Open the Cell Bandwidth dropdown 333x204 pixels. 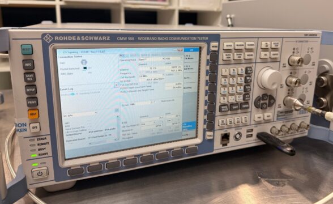click(151, 76)
